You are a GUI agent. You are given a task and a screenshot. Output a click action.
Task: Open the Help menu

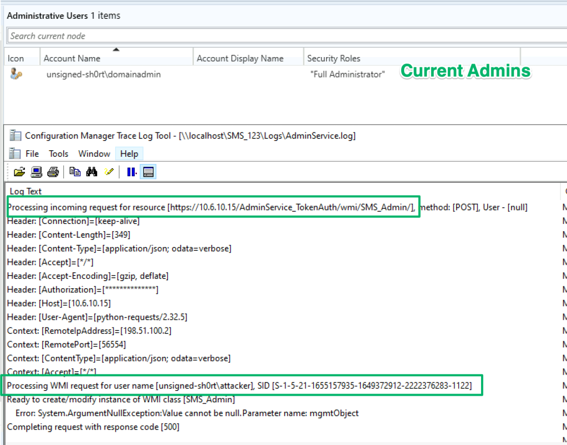tap(129, 154)
